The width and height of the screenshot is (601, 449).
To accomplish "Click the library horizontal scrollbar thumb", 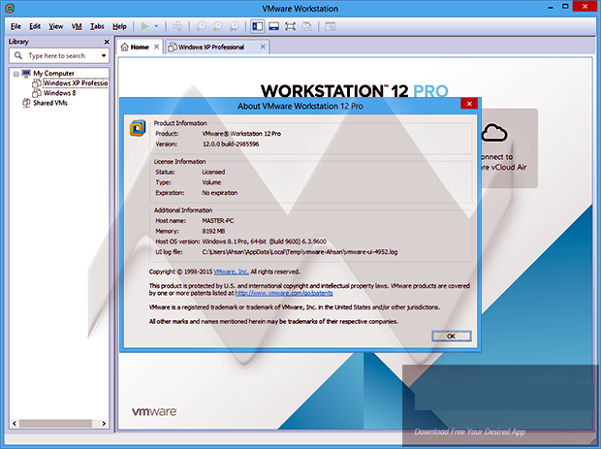I will tap(55, 424).
